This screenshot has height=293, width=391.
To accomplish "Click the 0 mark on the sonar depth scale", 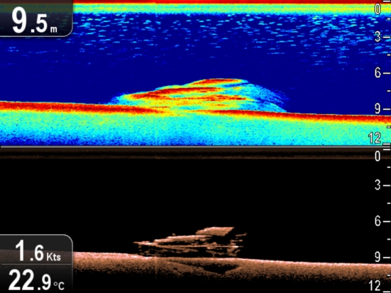I will 378,9.
